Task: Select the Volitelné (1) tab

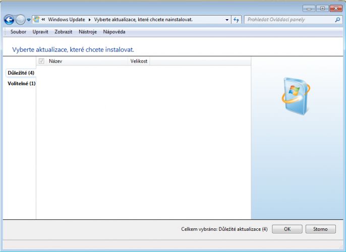Action: pyautogui.click(x=21, y=84)
